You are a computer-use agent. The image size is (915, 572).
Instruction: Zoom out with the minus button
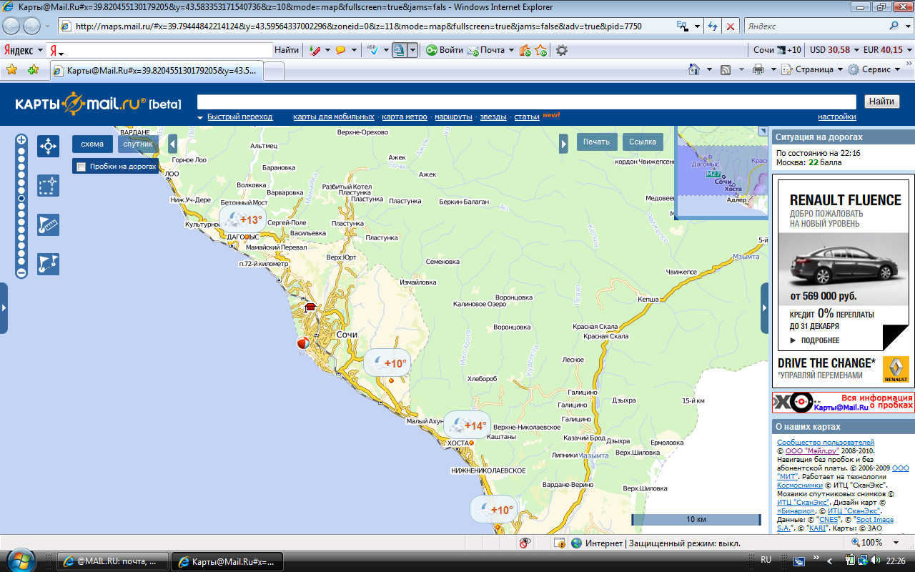pos(21,272)
